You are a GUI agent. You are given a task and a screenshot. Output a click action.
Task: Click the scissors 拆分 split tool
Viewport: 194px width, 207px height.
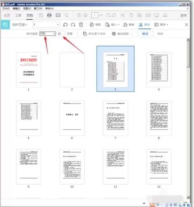[x=144, y=25]
